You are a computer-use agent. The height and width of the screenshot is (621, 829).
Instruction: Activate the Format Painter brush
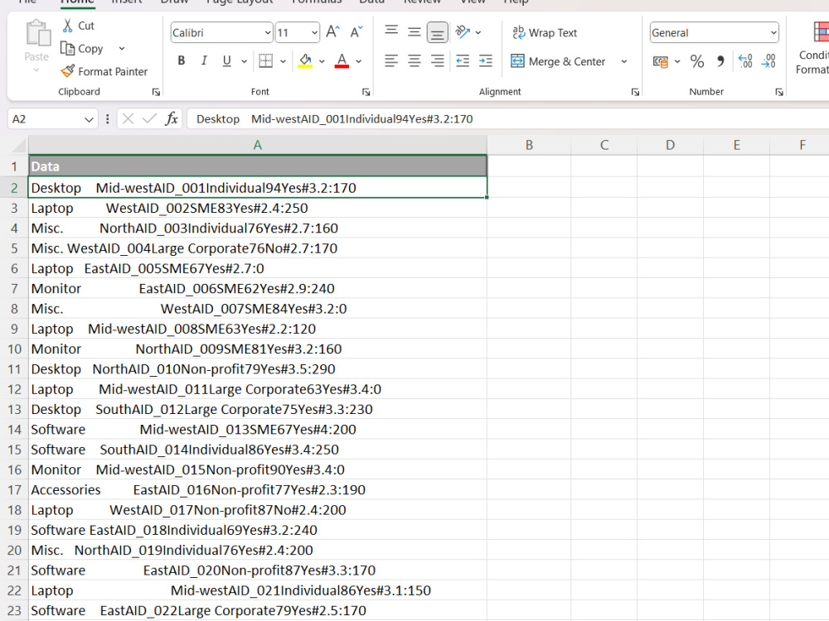[x=68, y=71]
